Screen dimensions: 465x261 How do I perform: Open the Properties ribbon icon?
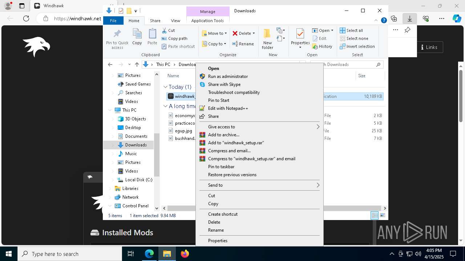pyautogui.click(x=300, y=38)
